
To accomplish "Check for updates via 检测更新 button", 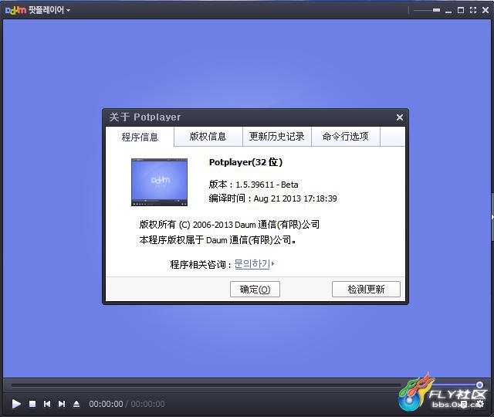I will point(366,289).
